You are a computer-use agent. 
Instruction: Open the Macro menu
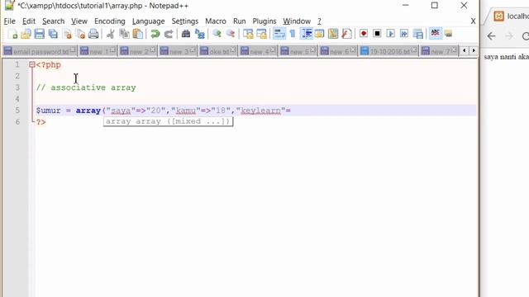tap(216, 21)
